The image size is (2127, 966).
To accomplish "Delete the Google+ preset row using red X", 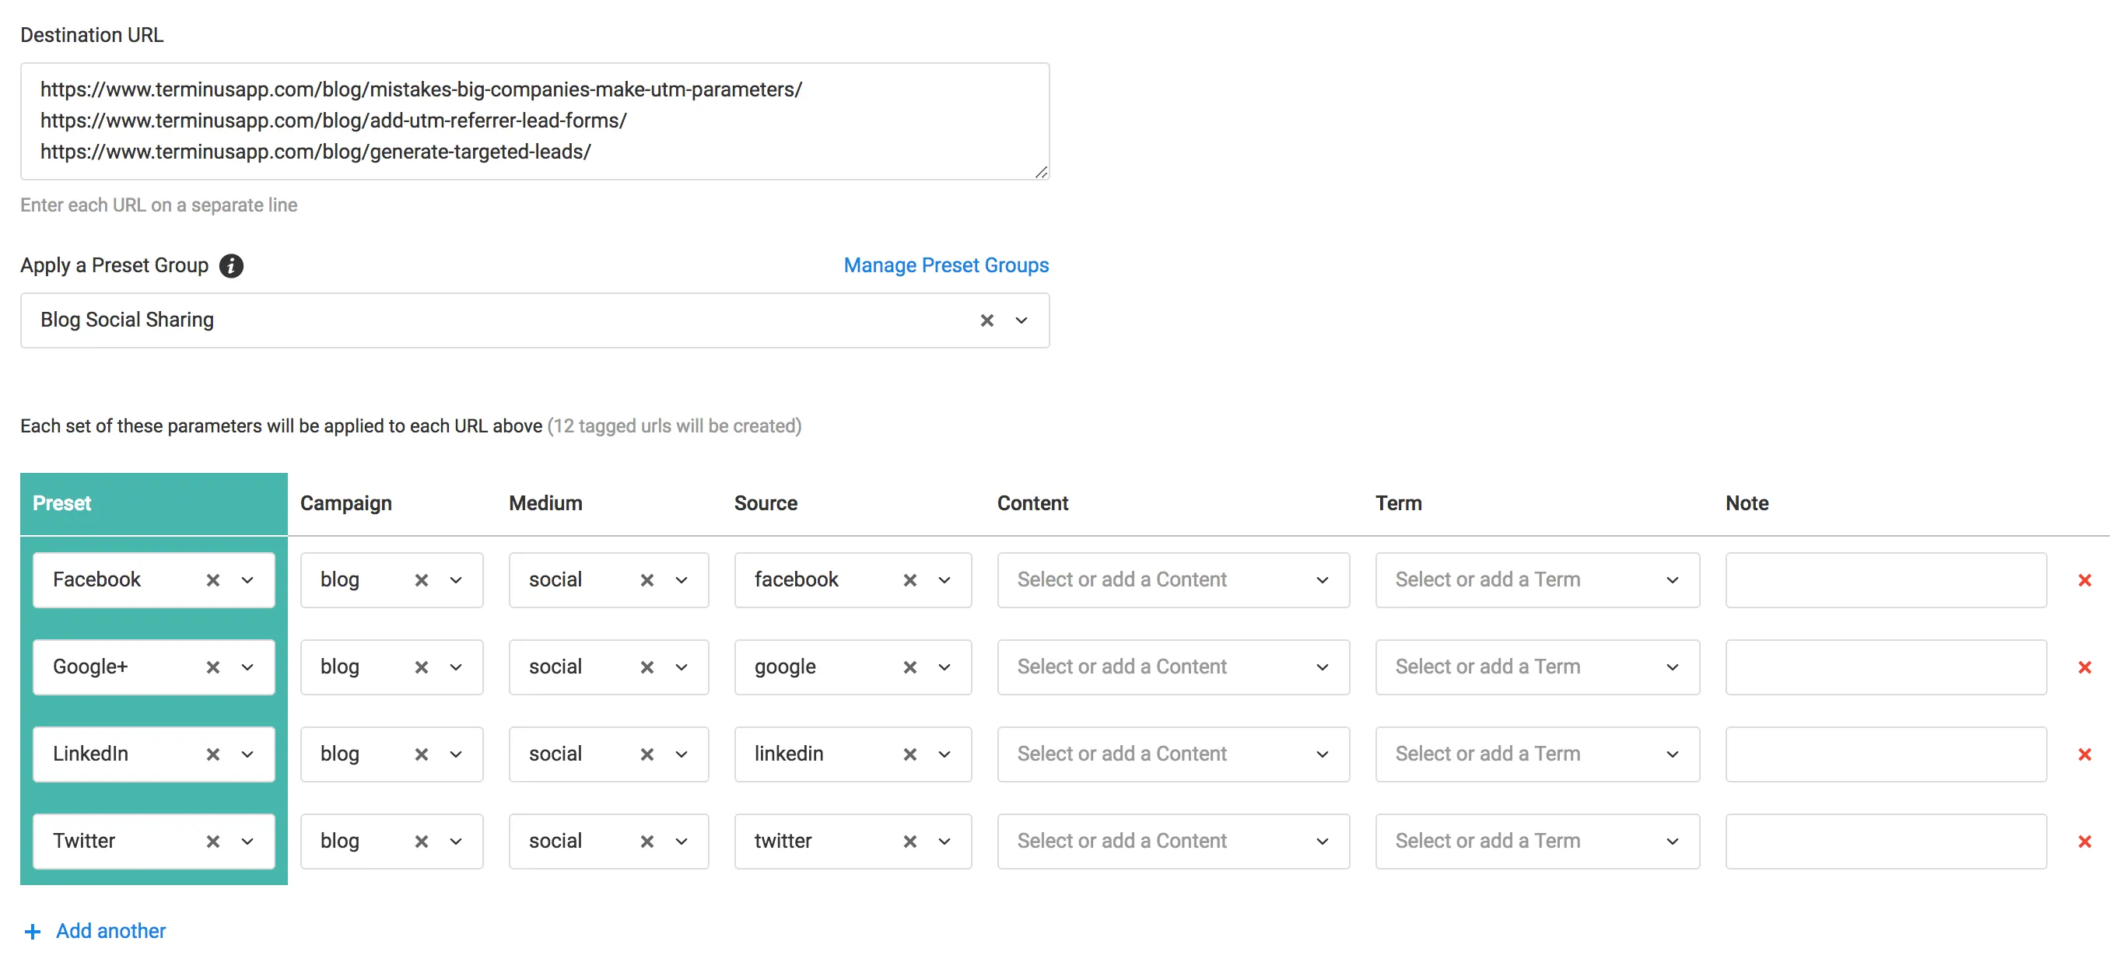I will (x=2086, y=667).
